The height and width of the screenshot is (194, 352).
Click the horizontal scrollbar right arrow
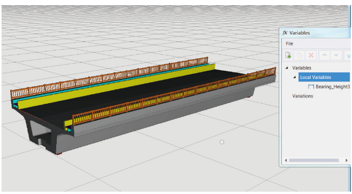(346, 160)
